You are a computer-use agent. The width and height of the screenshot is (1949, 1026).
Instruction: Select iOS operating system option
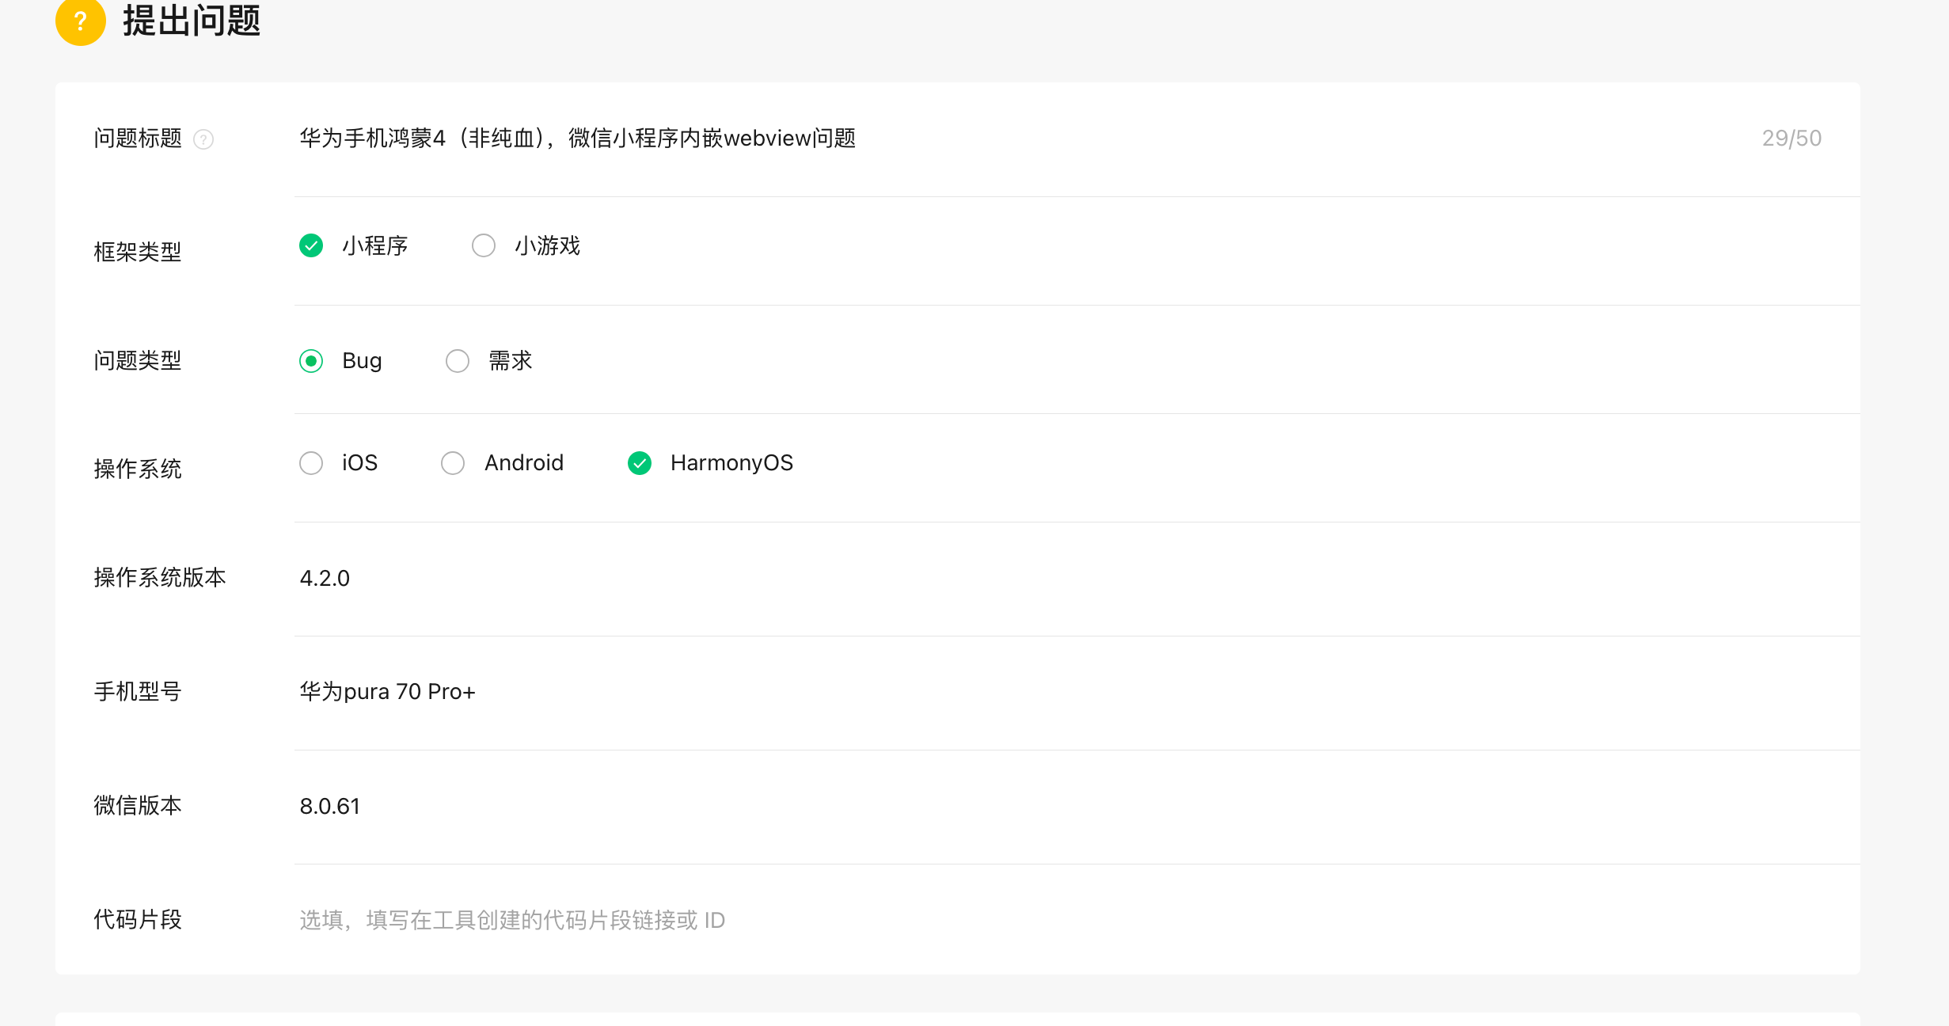point(311,463)
